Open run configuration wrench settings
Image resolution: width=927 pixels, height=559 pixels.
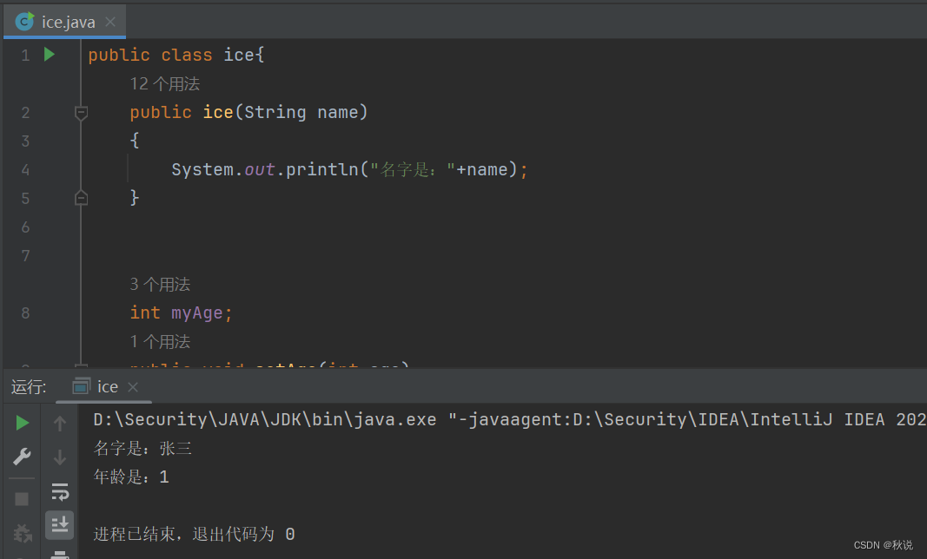tap(22, 457)
